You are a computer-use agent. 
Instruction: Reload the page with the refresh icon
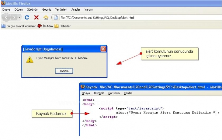[27, 17]
